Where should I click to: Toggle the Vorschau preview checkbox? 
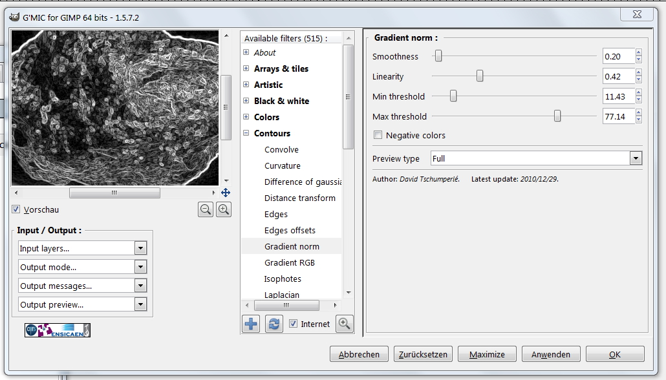click(16, 209)
